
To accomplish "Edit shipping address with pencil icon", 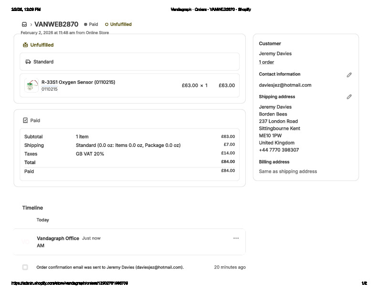I will pos(349,97).
